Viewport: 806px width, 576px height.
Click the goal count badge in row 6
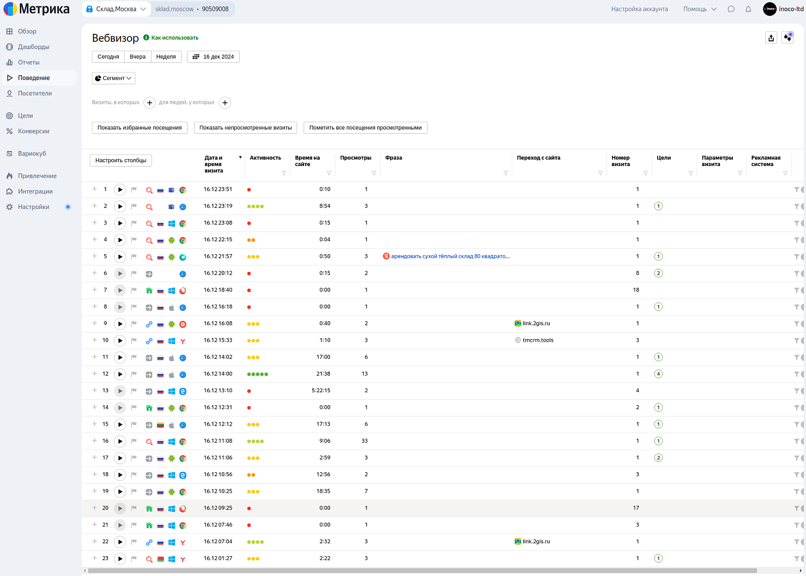[x=658, y=273]
